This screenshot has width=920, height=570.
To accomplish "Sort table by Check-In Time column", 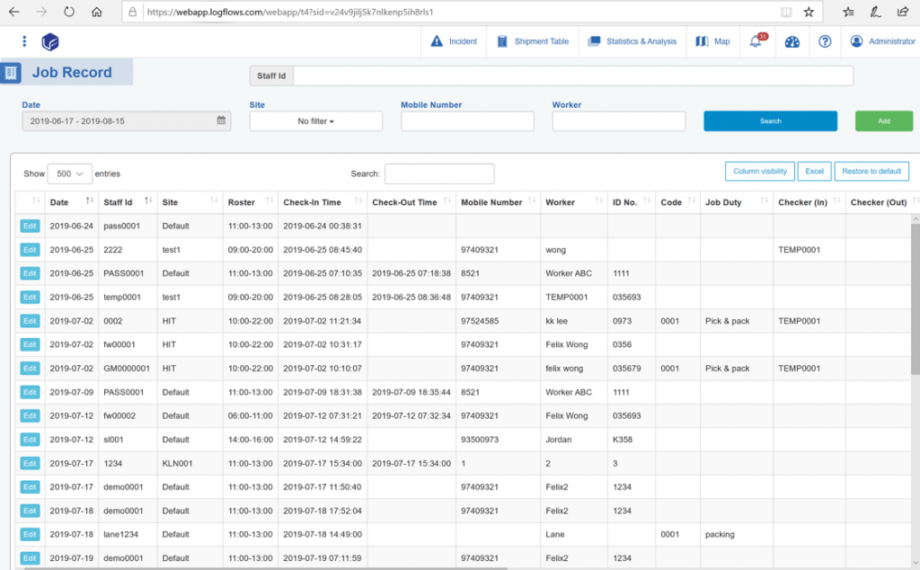I will coord(323,202).
